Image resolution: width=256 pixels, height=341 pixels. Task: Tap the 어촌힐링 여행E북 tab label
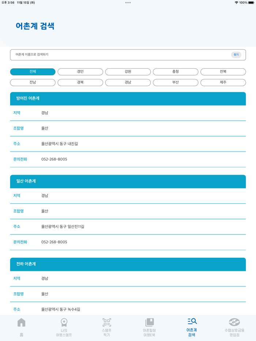click(x=150, y=333)
